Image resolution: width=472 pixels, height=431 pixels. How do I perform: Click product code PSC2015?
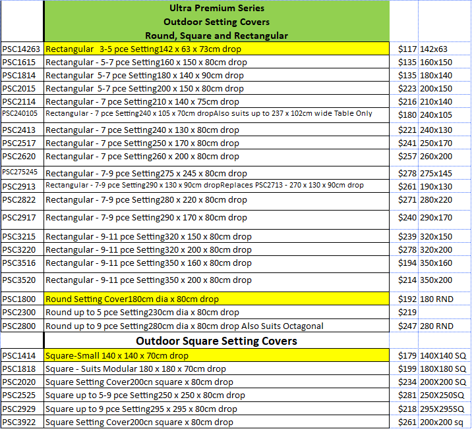tap(22, 88)
